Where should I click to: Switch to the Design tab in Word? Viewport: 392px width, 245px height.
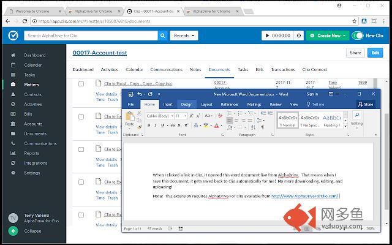(x=187, y=105)
